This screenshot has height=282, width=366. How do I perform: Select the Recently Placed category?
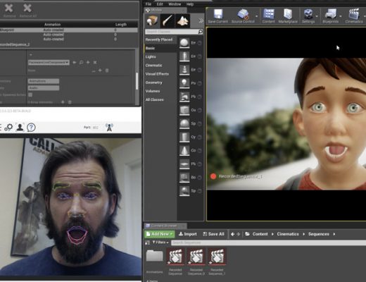coord(160,39)
